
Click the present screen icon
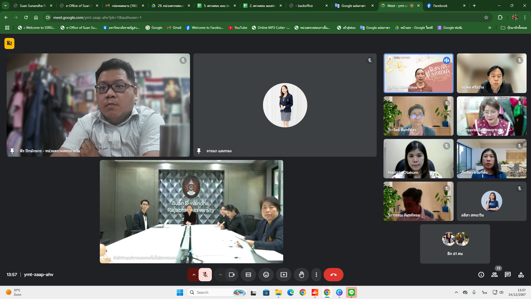coord(283,275)
